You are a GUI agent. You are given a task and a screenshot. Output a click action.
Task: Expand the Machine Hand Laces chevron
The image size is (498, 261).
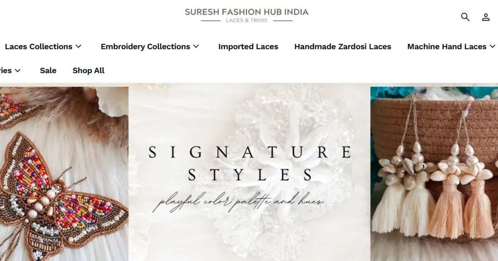coord(493,46)
